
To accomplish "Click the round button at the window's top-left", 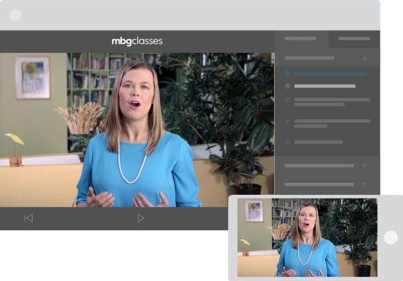I will pyautogui.click(x=16, y=15).
